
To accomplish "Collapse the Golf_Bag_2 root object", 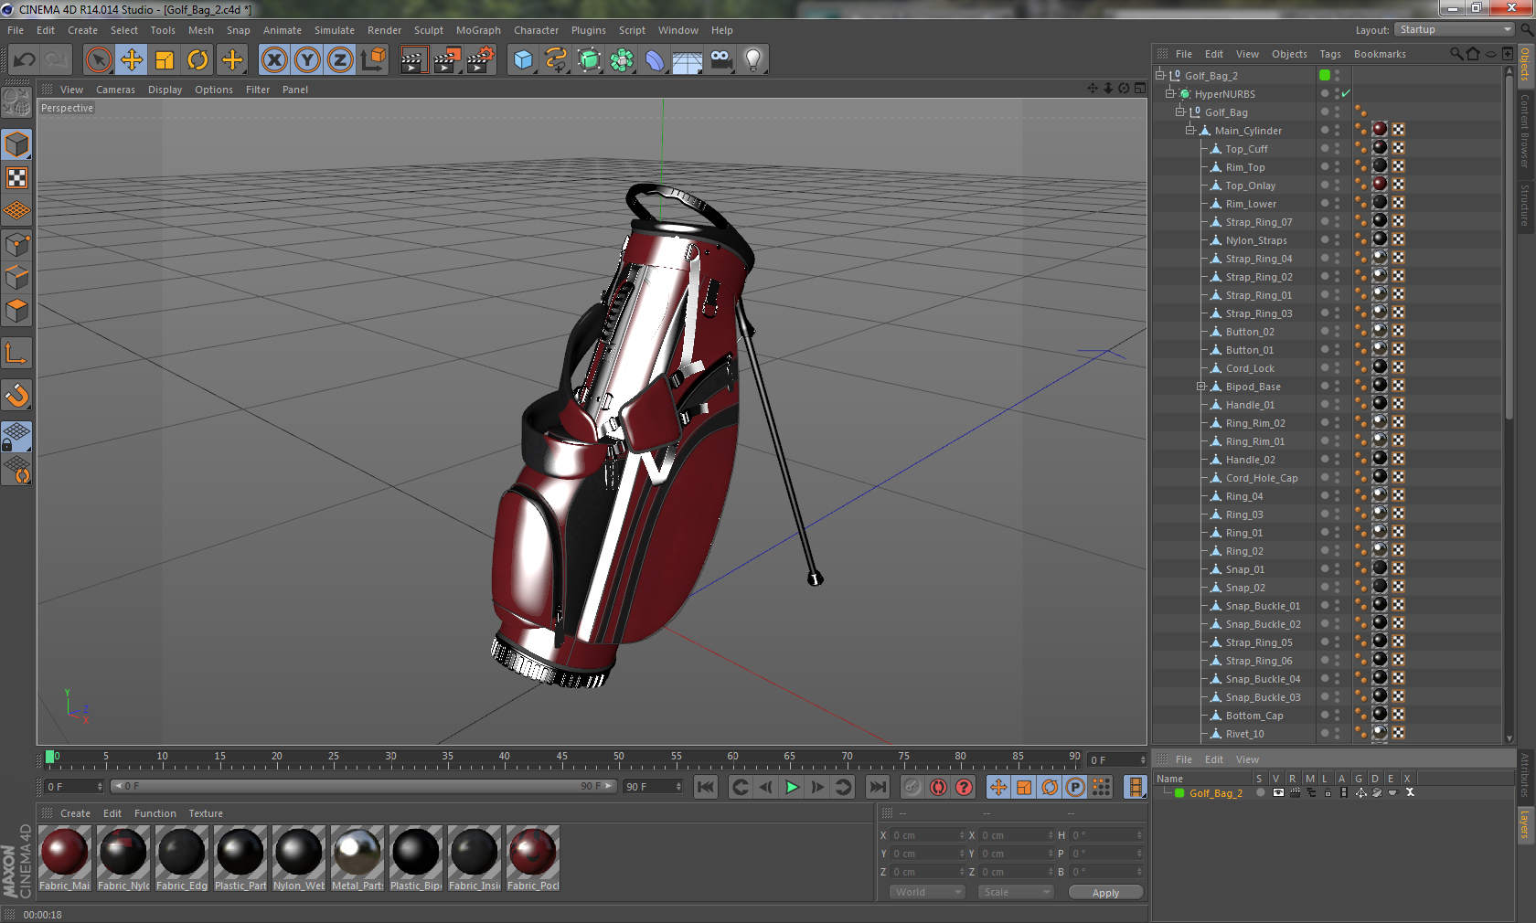I will point(1160,75).
